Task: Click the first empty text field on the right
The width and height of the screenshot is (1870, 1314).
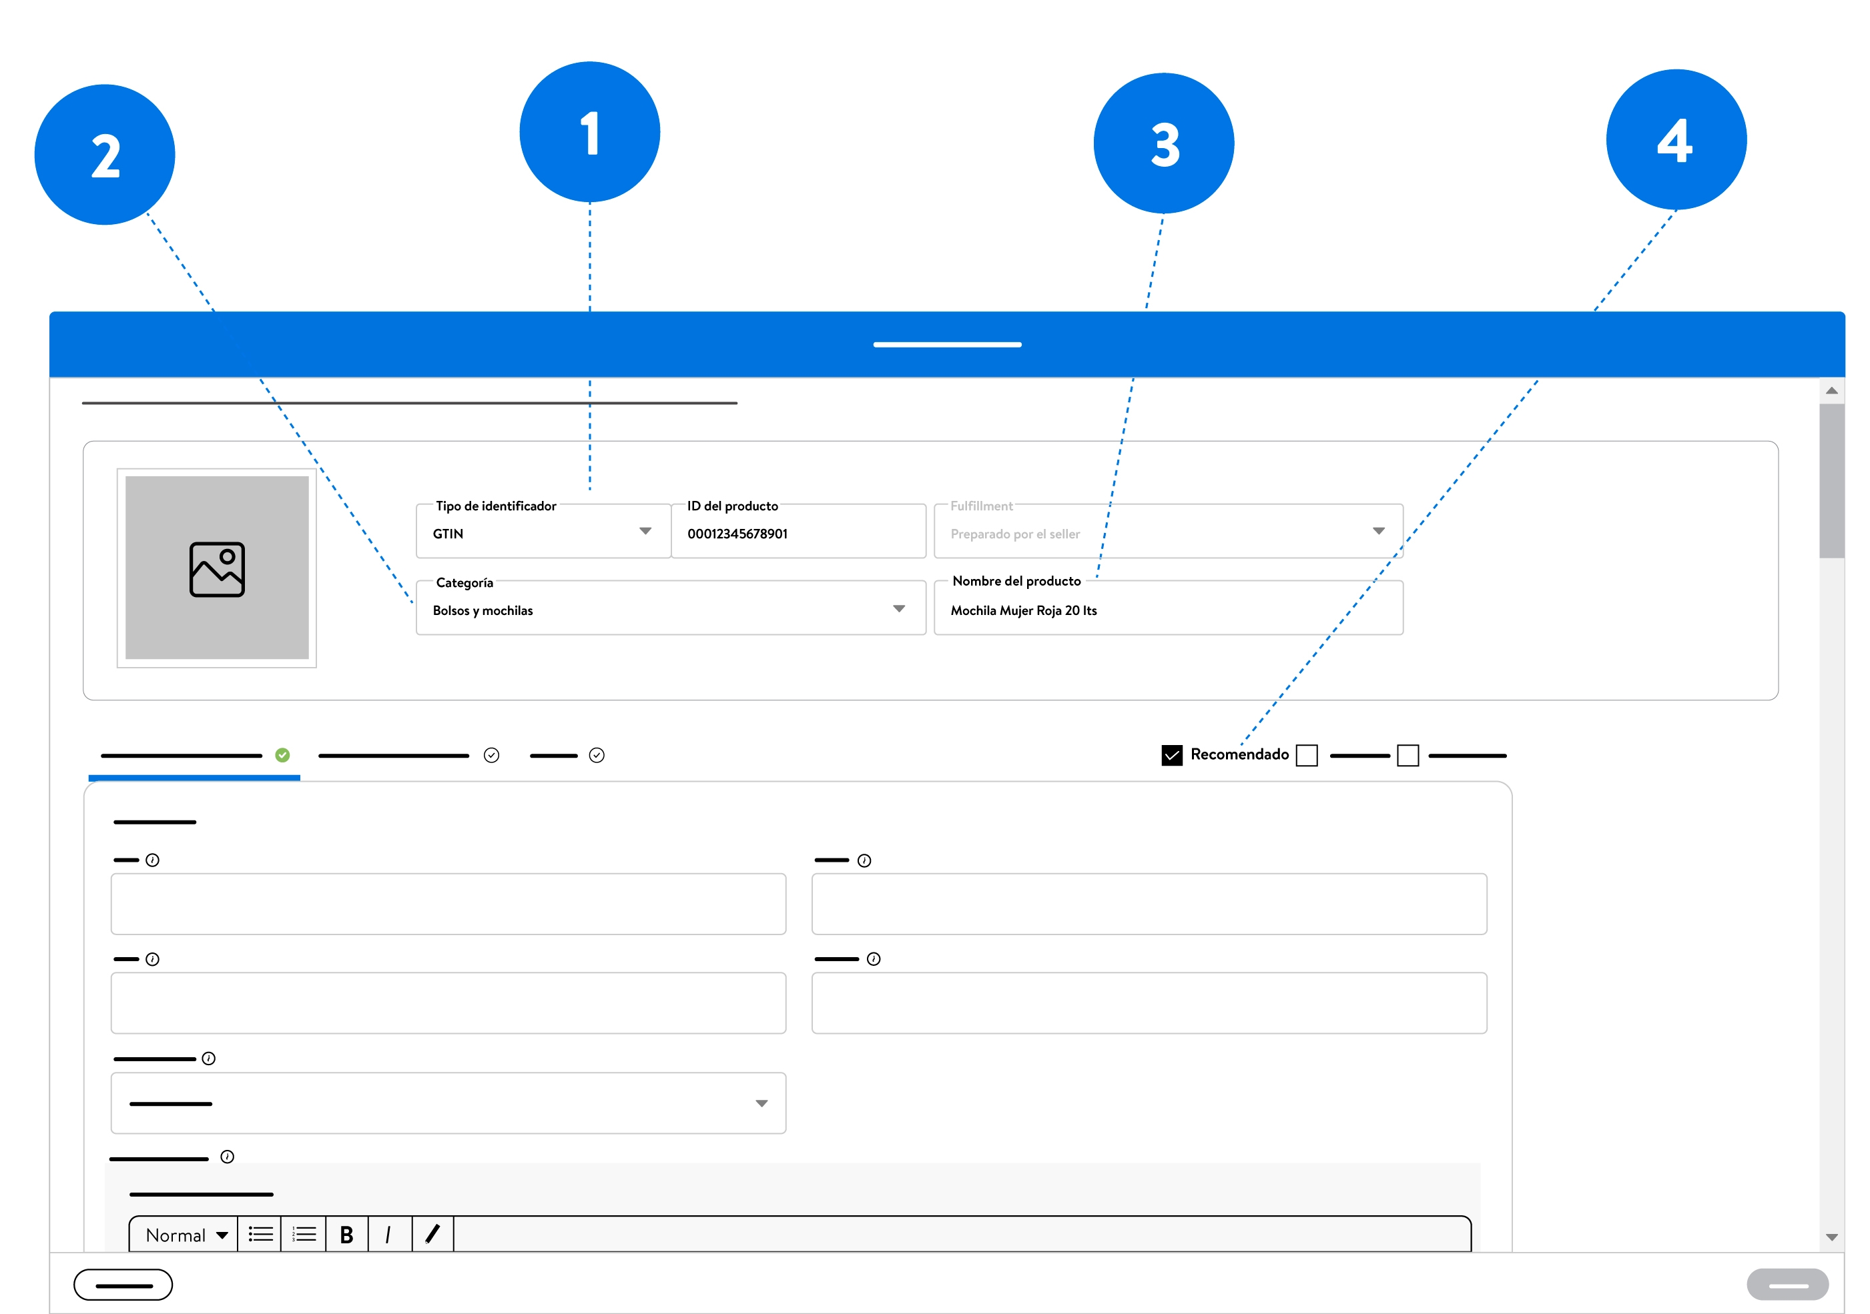Action: [1149, 904]
